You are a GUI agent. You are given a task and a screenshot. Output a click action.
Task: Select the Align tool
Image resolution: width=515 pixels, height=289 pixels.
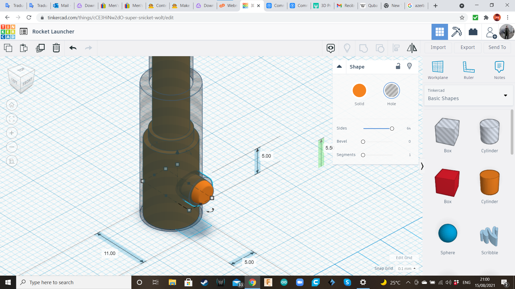coord(396,48)
